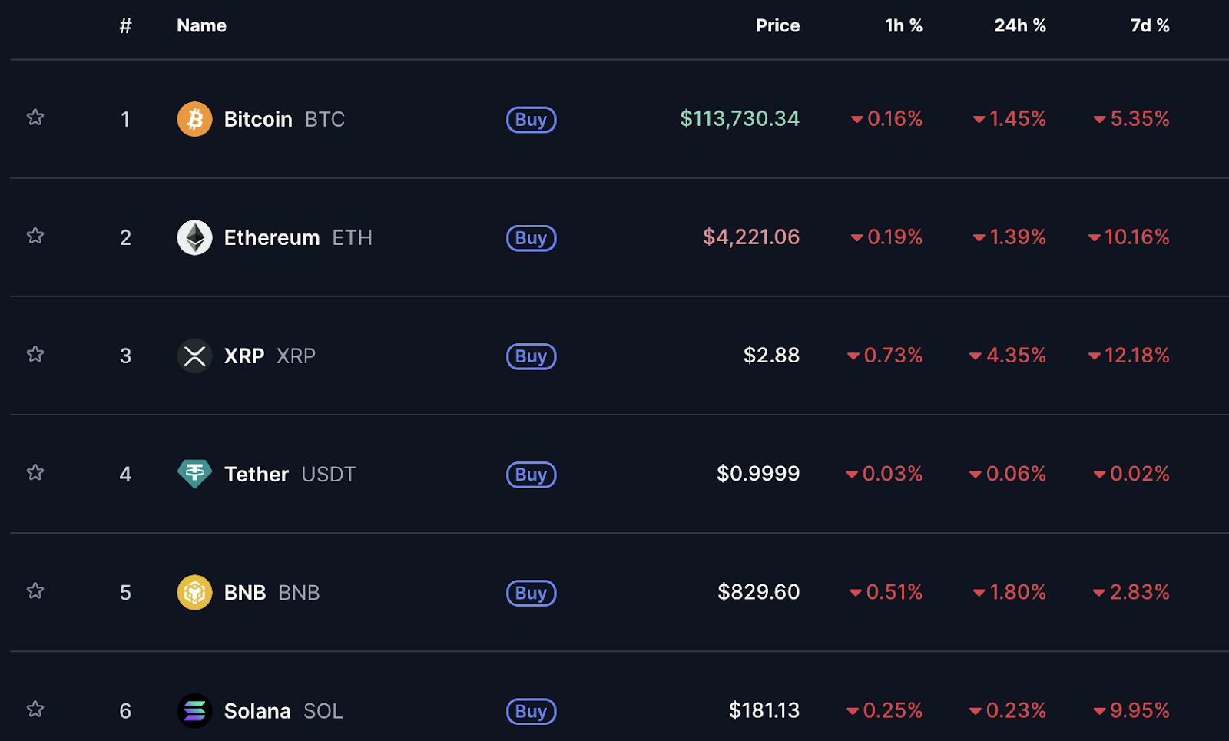Click the Solana logo icon
The width and height of the screenshot is (1229, 741).
pyautogui.click(x=194, y=710)
